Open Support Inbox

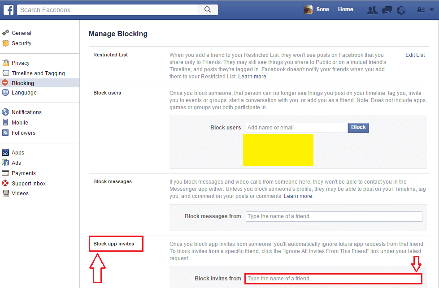coord(29,184)
